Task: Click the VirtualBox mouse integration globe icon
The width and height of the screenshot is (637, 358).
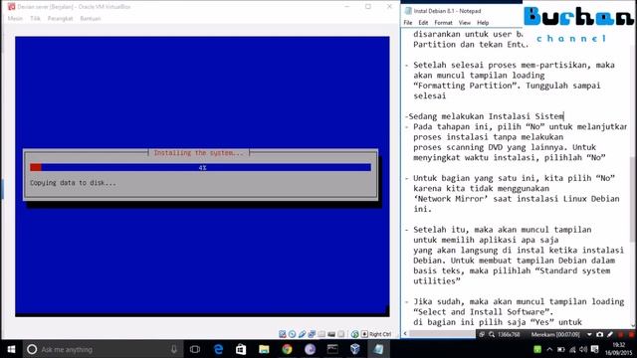Action: pos(354,334)
